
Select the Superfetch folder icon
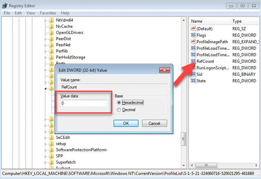tap(51, 162)
